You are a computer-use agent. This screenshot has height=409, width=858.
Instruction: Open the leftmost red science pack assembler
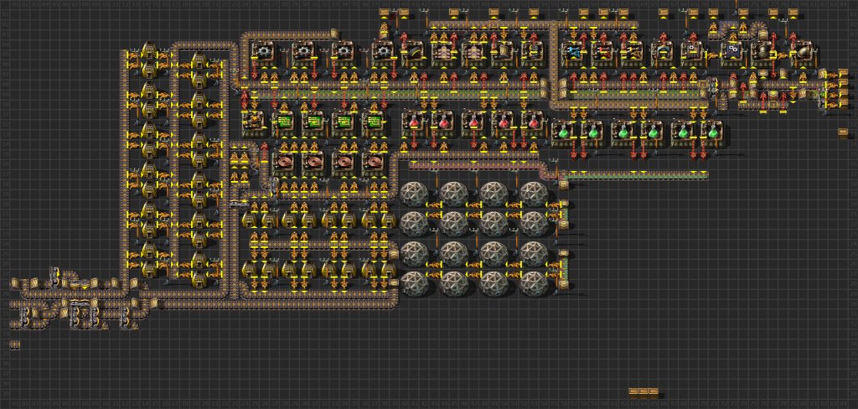point(415,123)
